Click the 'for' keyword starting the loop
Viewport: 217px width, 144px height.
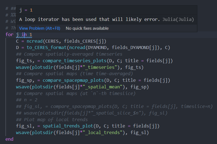tap(9, 34)
